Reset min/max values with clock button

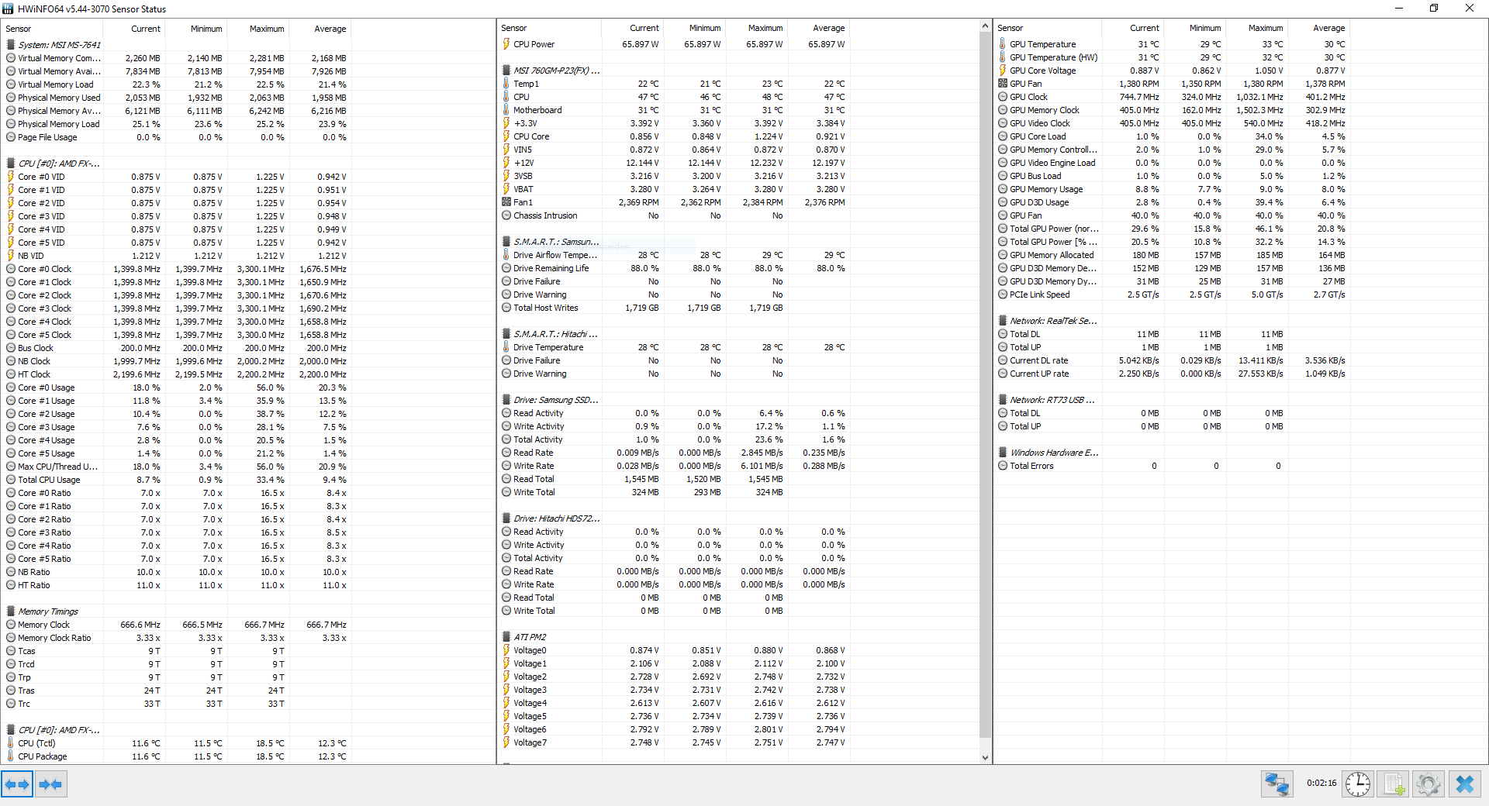1357,784
